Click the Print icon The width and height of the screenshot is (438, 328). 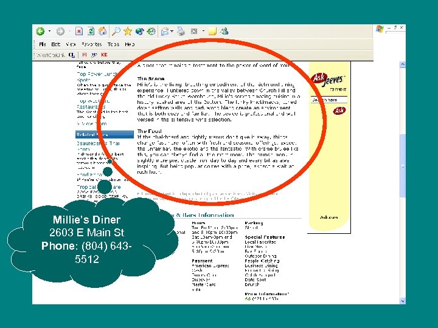[x=181, y=31]
